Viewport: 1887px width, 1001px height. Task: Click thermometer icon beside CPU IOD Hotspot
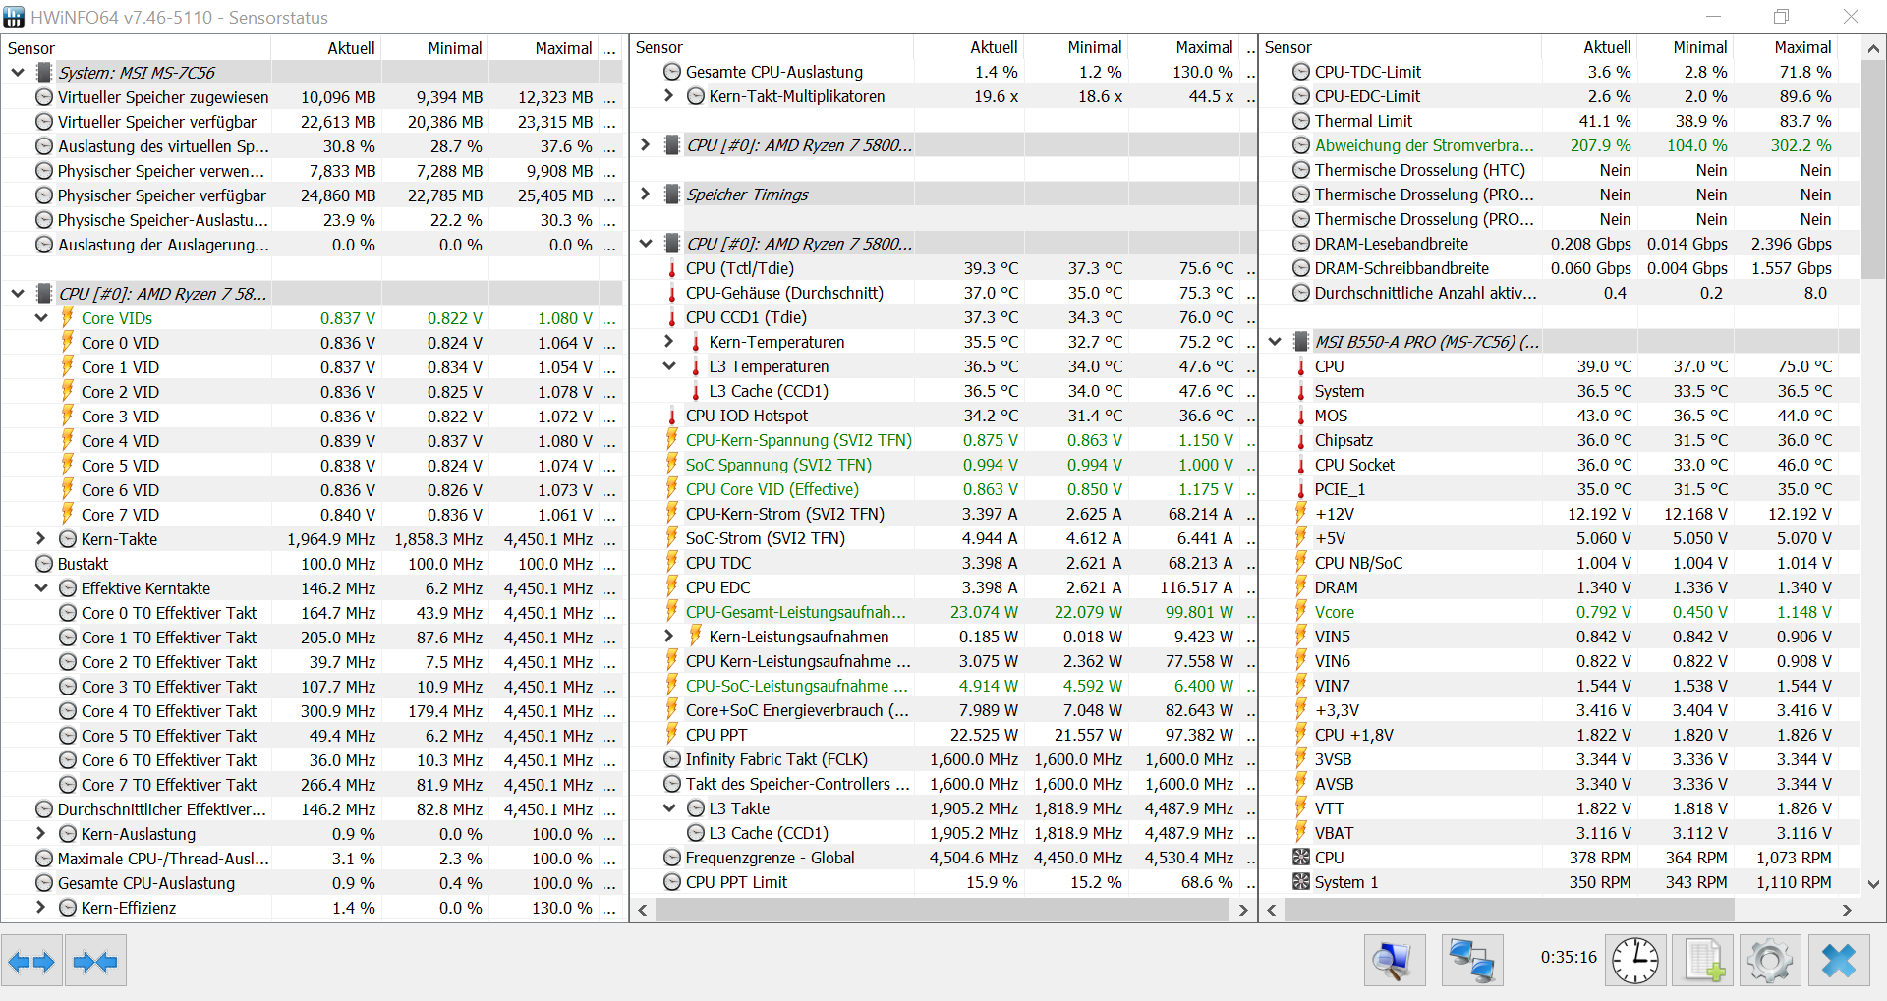coord(672,416)
